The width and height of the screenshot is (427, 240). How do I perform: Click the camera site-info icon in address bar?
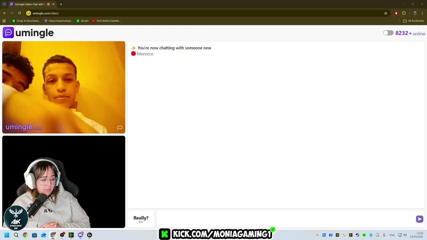[28, 13]
